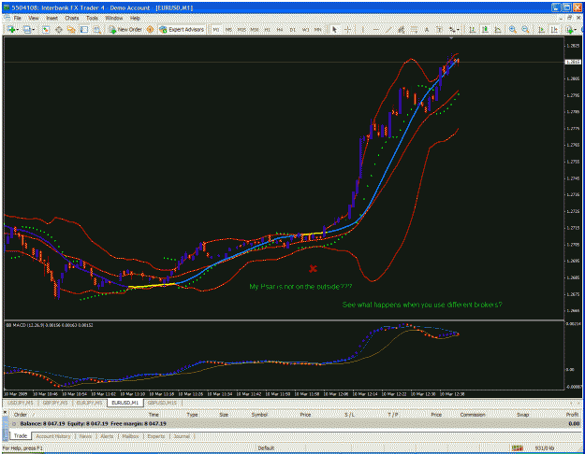The width and height of the screenshot is (585, 454).
Task: Switch to EURJPY,M5 chart tab
Action: click(x=89, y=403)
